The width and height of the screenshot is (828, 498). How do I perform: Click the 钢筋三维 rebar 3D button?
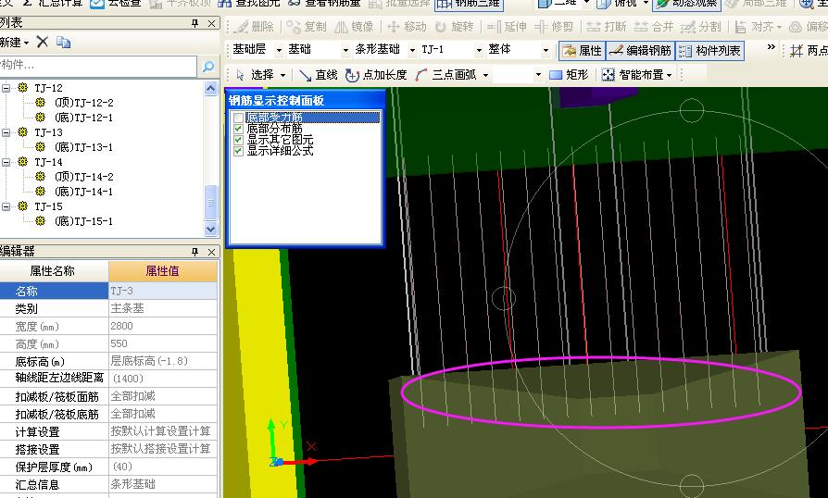coord(469,5)
